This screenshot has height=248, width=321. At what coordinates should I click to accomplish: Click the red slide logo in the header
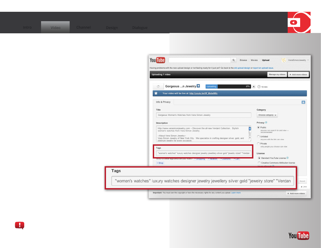(x=299, y=22)
